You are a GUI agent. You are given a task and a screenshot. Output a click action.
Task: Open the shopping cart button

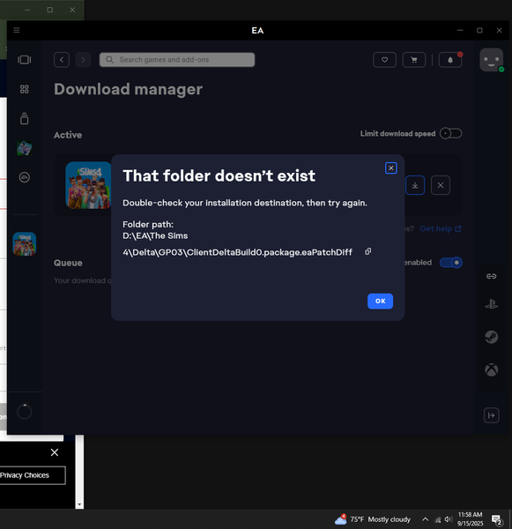tap(414, 60)
